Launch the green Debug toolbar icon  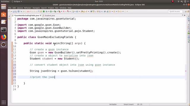coord(46,11)
